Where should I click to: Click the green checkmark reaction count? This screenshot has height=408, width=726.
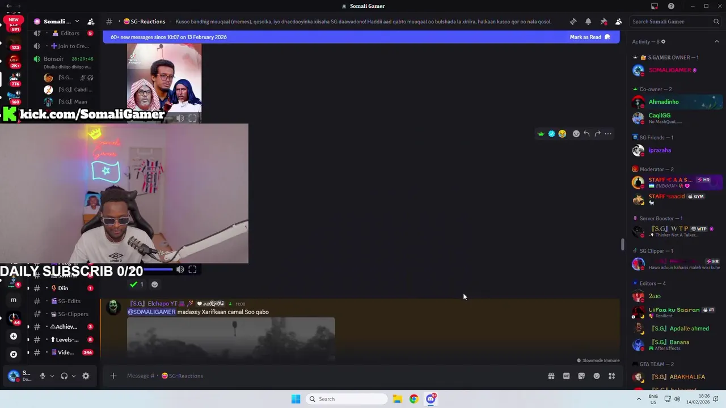pos(137,284)
